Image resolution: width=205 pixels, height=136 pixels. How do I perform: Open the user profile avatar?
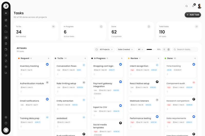pos(199,6)
